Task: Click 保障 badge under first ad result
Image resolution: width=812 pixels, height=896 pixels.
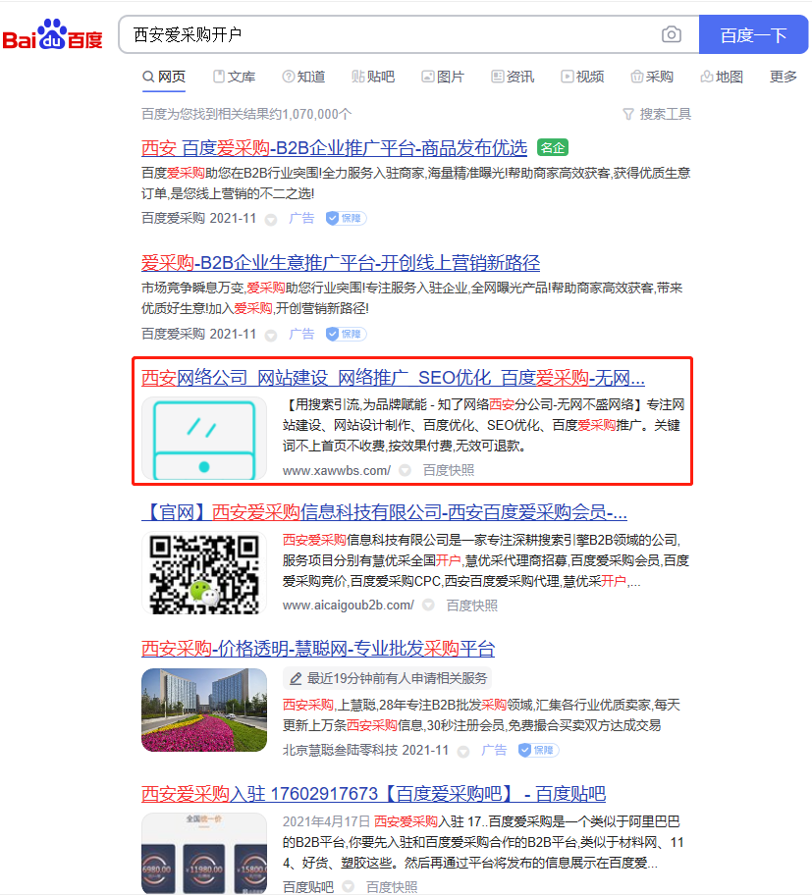Action: pyautogui.click(x=346, y=218)
